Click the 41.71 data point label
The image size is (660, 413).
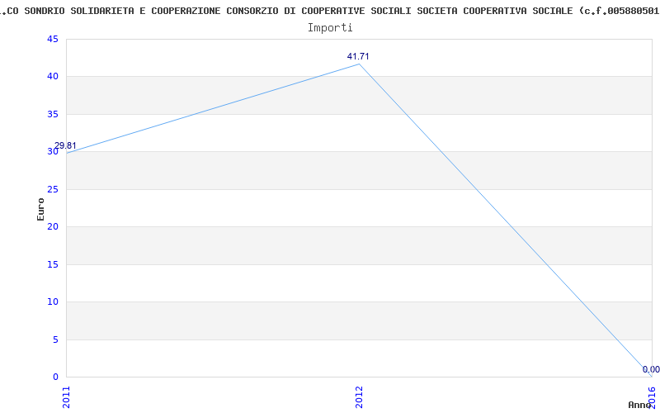(358, 56)
